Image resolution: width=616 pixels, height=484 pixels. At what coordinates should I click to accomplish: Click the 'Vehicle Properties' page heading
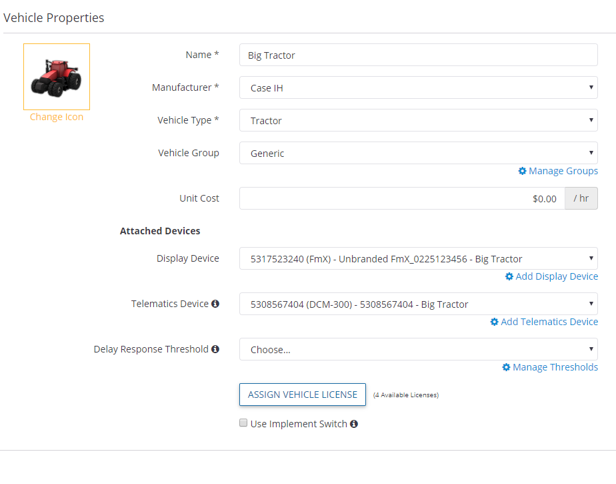54,18
